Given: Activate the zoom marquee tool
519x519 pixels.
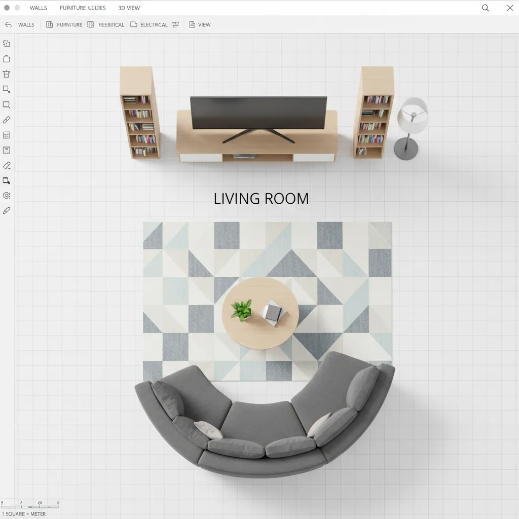Looking at the screenshot, I should [7, 104].
